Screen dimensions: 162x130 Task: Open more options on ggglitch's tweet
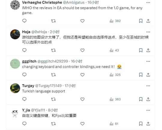[148, 61]
